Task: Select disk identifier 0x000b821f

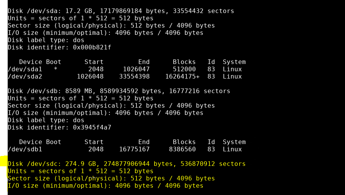Action: point(92,48)
